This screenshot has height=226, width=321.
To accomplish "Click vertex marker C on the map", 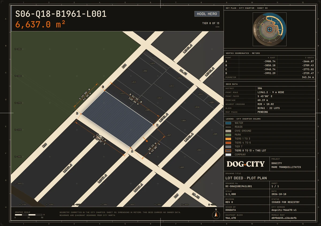I will 103,87.
